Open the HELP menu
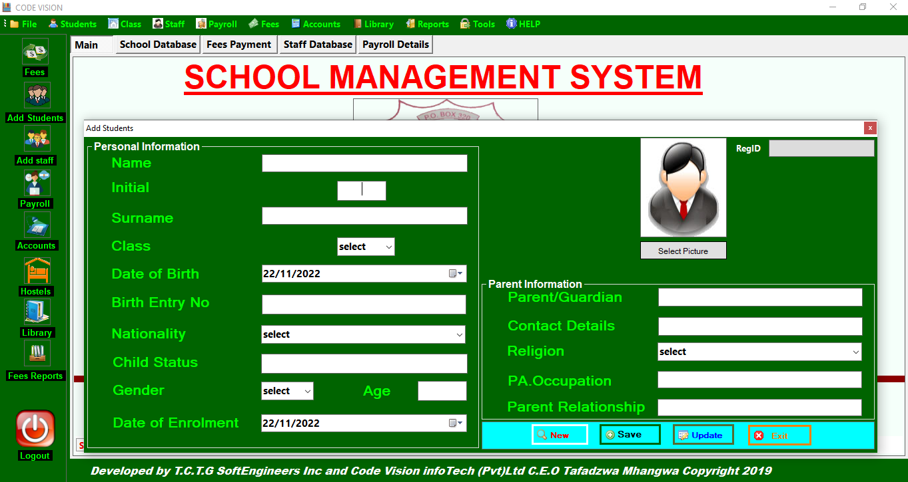 point(523,24)
